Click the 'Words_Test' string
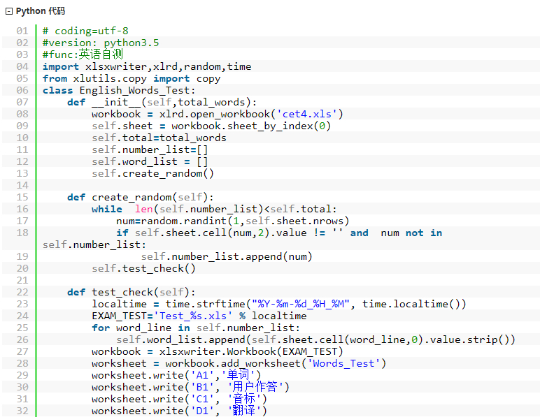 343,363
